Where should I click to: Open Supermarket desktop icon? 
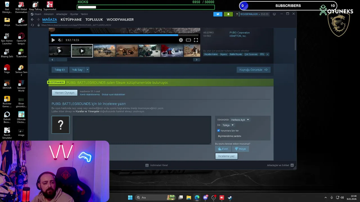50,6
